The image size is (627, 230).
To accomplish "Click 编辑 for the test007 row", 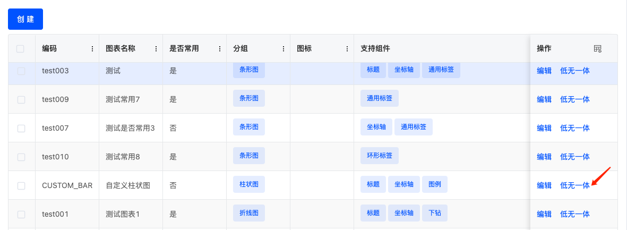I will (544, 128).
